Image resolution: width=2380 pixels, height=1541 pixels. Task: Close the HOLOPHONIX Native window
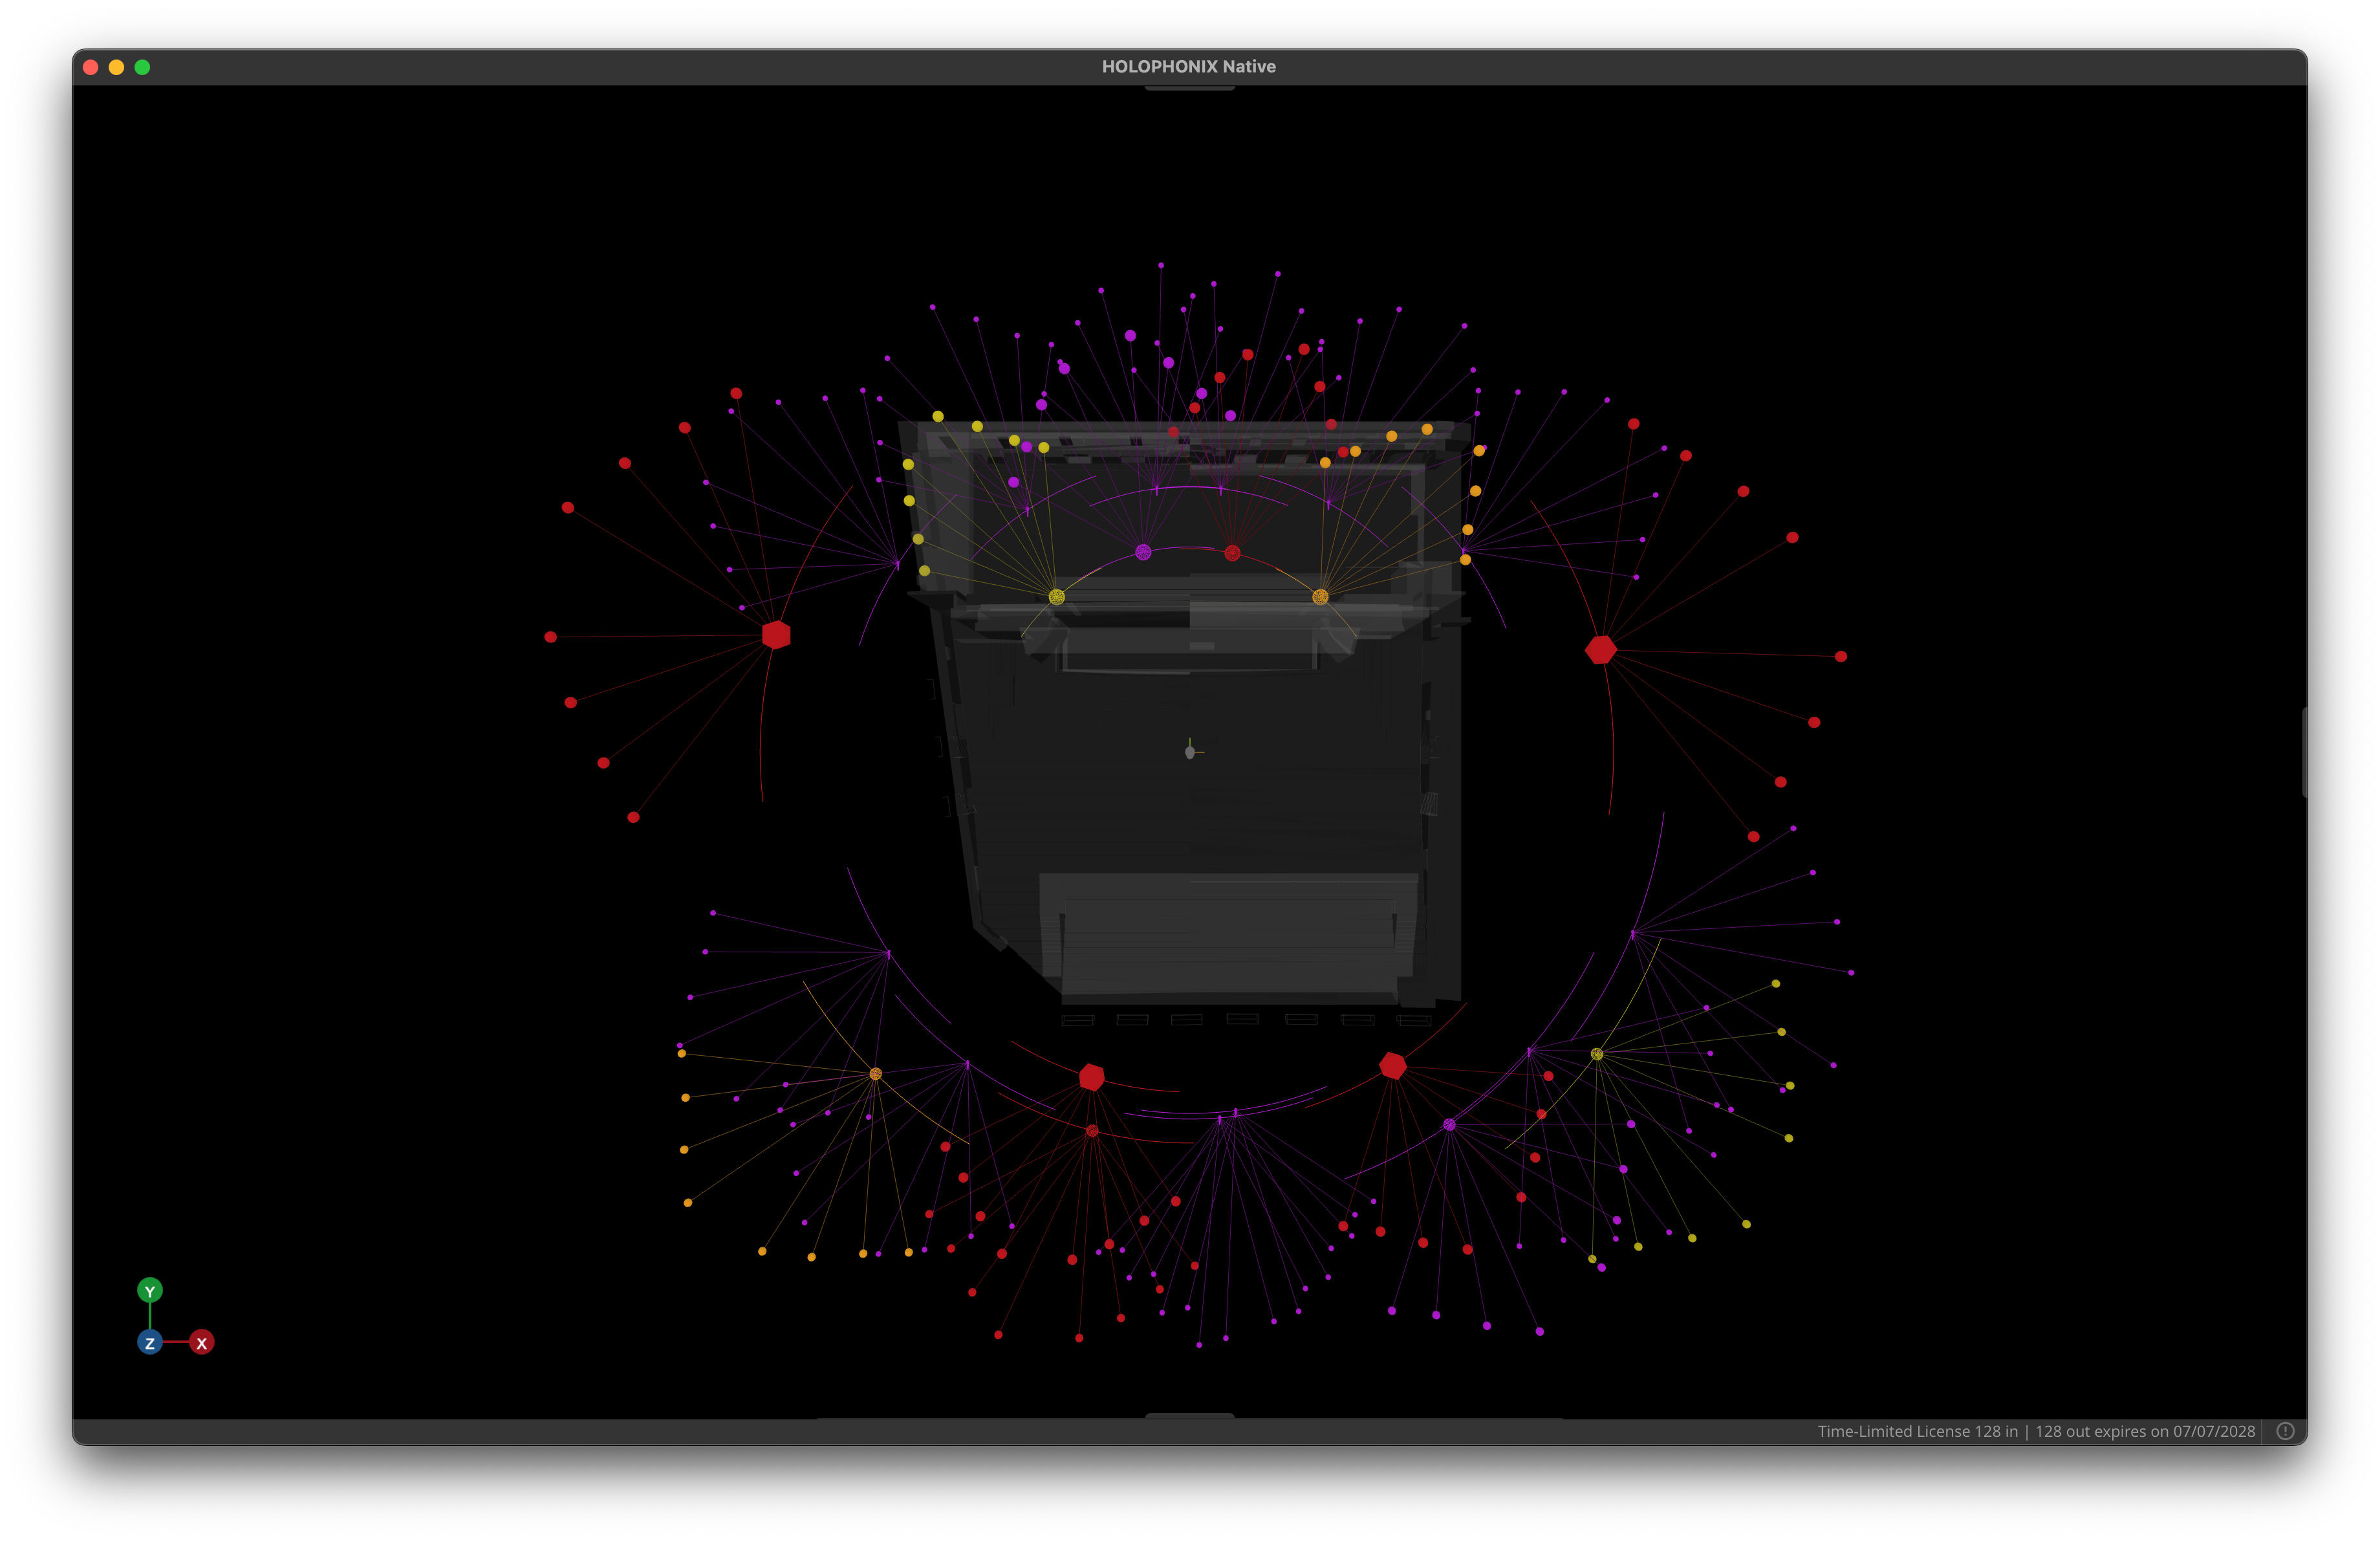[91, 67]
